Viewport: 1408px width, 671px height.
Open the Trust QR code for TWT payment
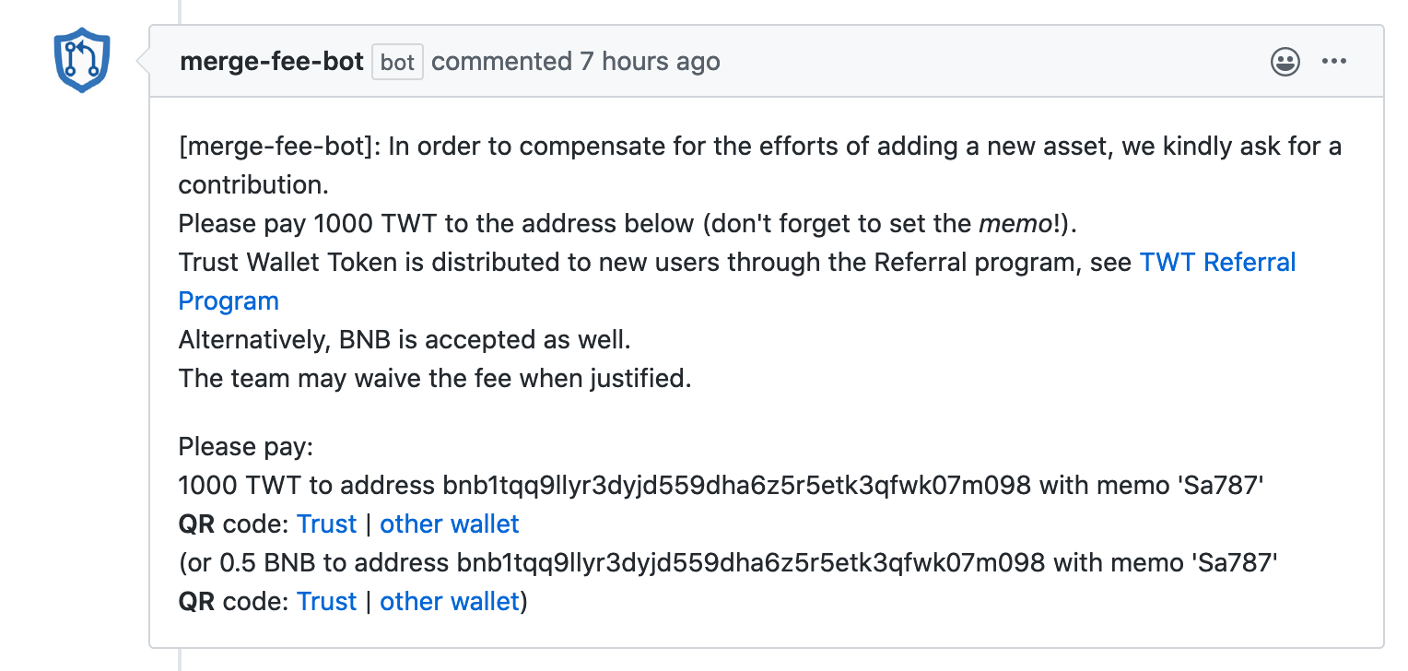pos(326,524)
